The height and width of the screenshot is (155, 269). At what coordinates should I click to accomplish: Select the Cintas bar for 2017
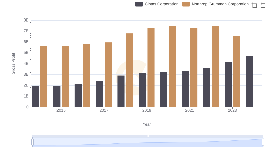tap(100, 94)
